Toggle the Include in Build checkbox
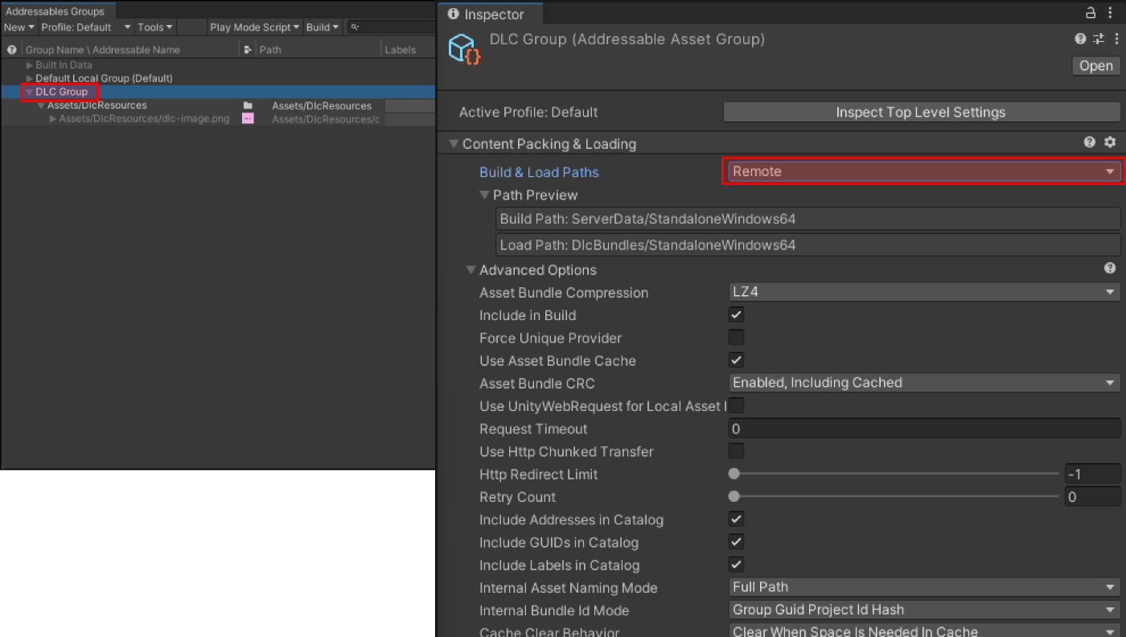 [736, 314]
